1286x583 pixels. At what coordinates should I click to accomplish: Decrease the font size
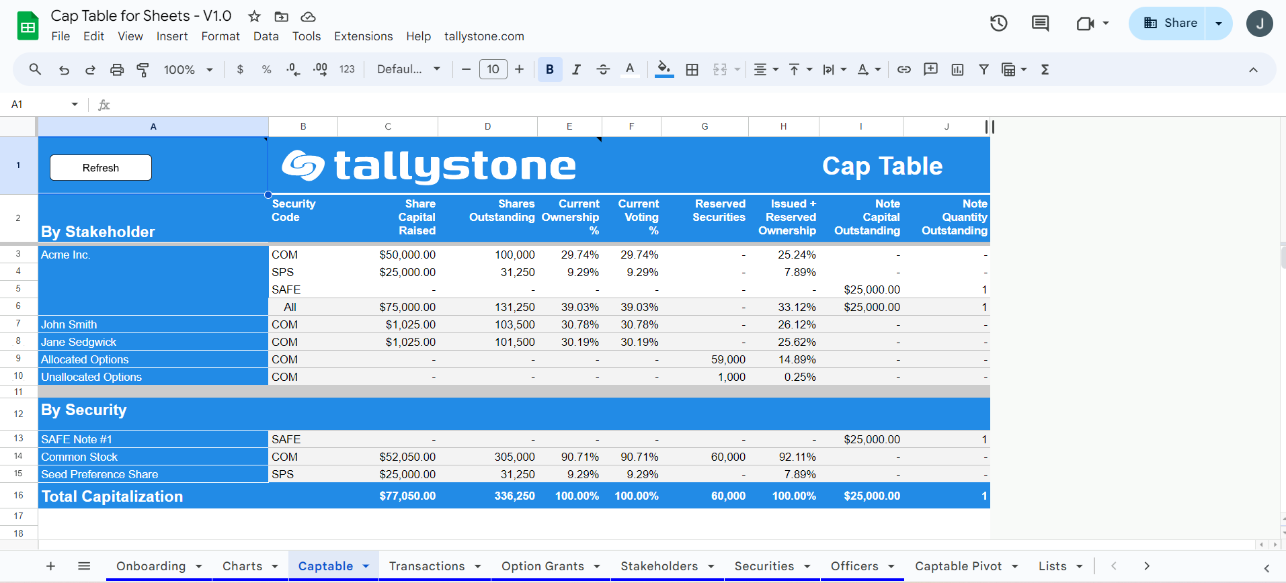click(466, 69)
